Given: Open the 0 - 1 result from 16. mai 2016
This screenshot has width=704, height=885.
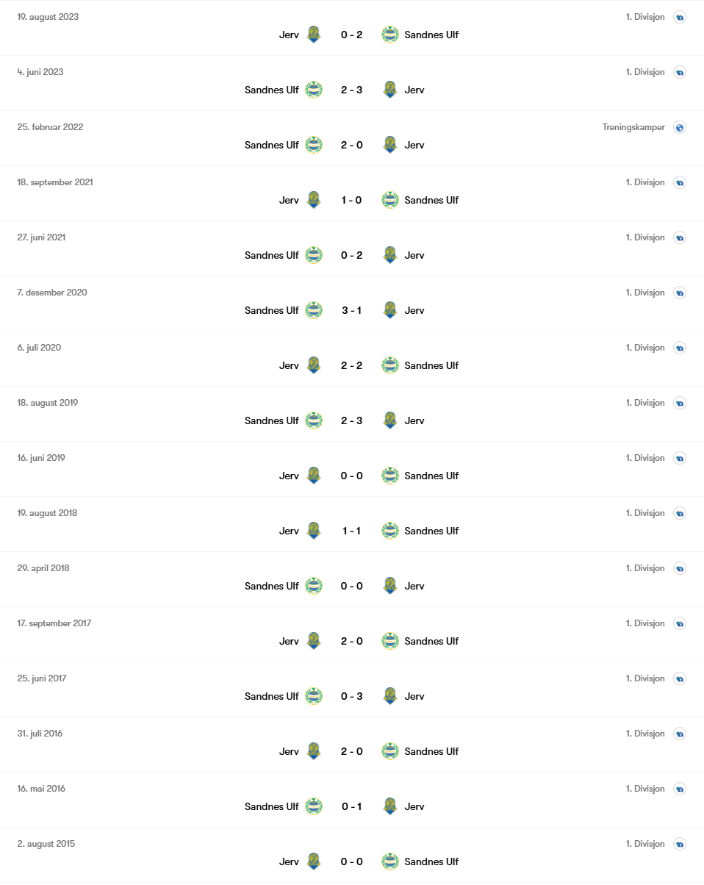Looking at the screenshot, I should [x=352, y=806].
